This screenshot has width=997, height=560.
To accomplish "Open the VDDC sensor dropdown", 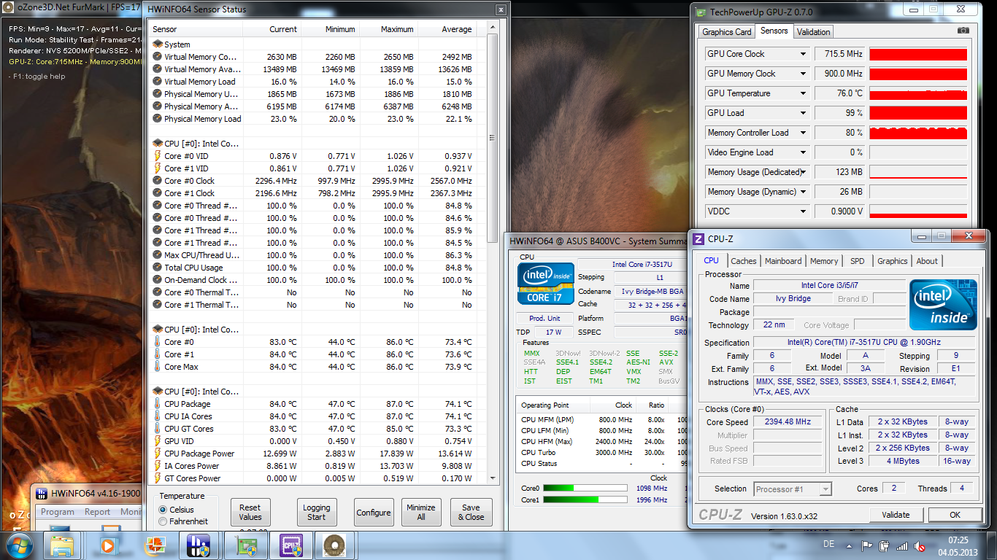I will pos(803,211).
